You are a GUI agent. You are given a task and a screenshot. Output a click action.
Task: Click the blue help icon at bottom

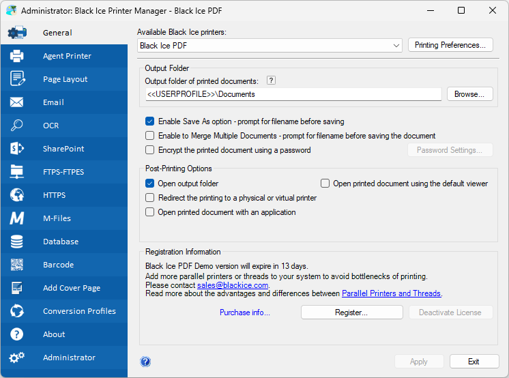[x=145, y=362]
